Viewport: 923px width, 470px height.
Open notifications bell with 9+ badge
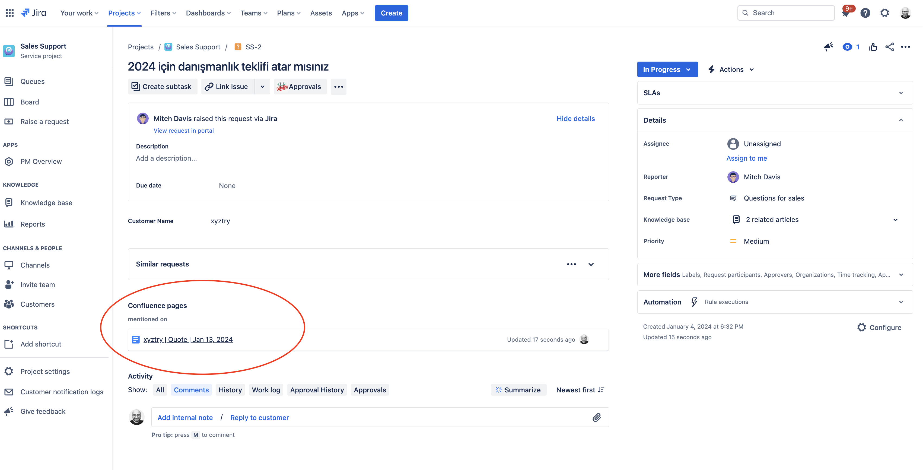pos(846,13)
